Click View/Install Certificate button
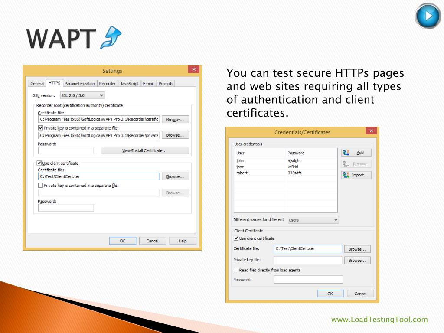The image size is (444, 333). (x=145, y=150)
